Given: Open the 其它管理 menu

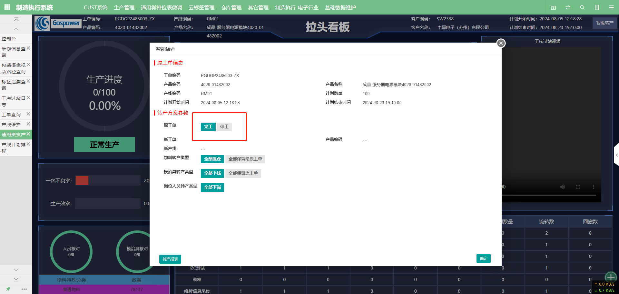Looking at the screenshot, I should click(x=258, y=7).
